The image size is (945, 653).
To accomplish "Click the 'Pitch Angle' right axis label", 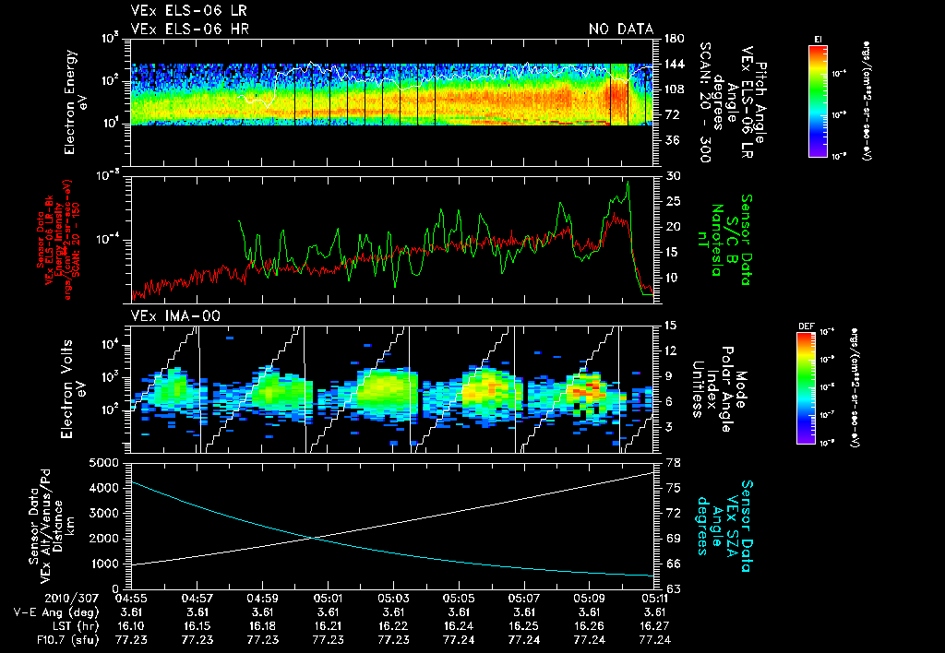I will tap(761, 101).
